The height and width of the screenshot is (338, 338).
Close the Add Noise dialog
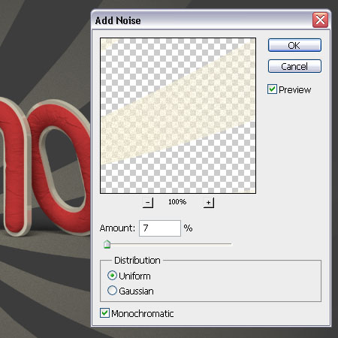(320, 20)
